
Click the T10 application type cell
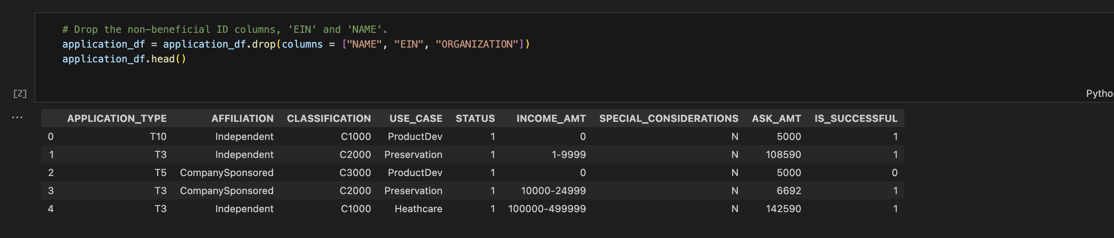[x=158, y=137]
